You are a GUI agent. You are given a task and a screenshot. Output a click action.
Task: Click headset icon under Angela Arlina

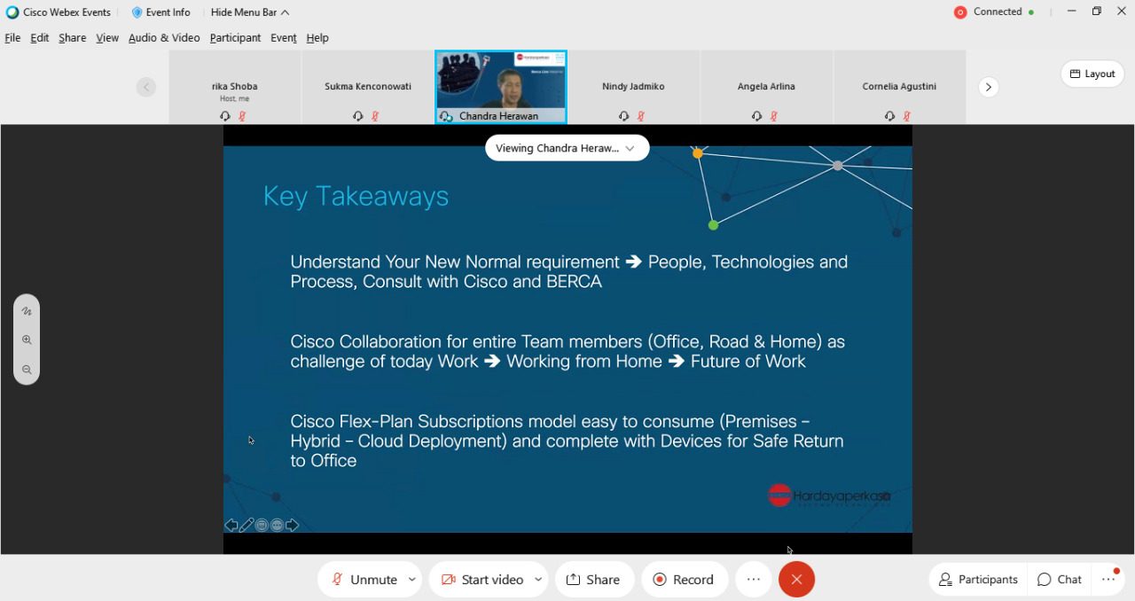(x=757, y=116)
